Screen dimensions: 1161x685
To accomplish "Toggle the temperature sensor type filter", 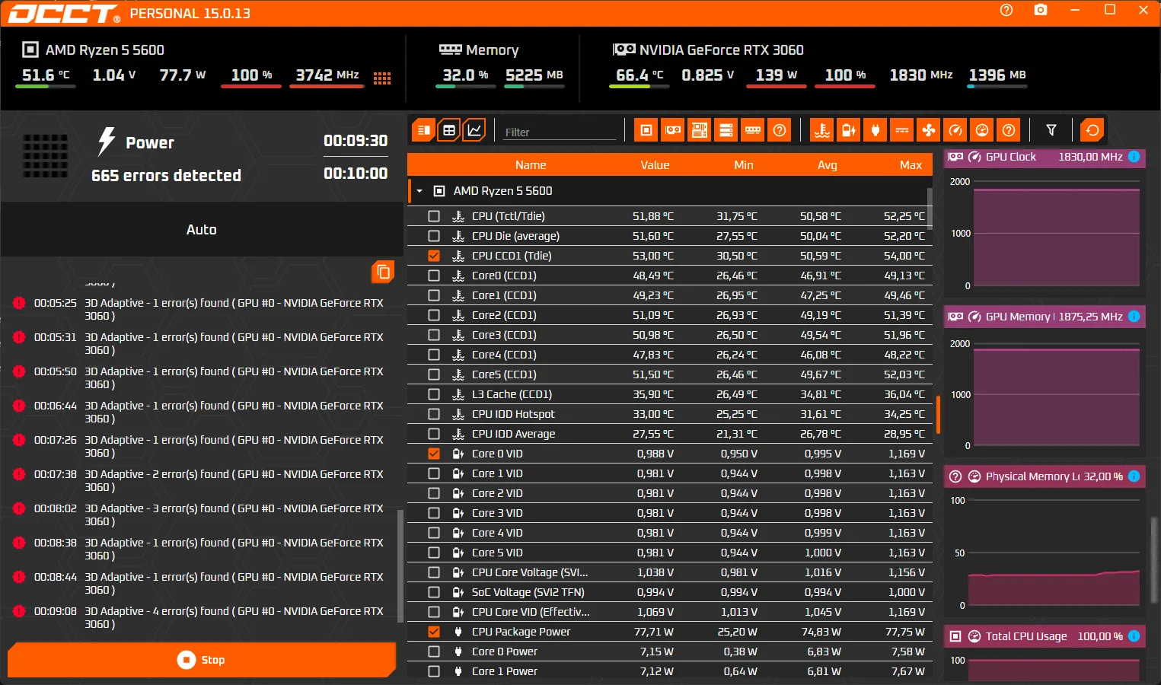I will coord(822,130).
